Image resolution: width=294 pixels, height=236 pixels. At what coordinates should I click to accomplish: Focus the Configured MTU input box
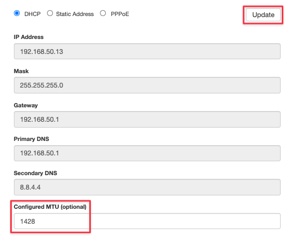(147, 221)
